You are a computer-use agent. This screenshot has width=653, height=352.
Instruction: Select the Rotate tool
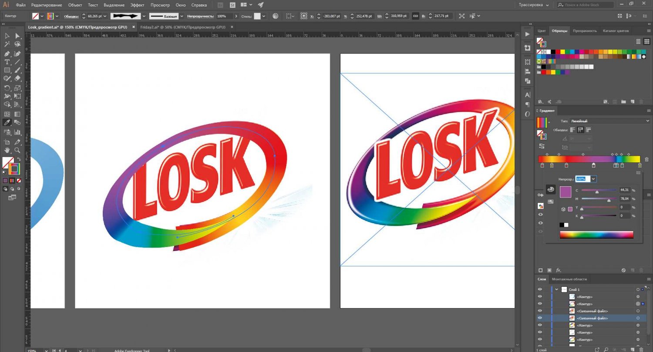click(7, 88)
